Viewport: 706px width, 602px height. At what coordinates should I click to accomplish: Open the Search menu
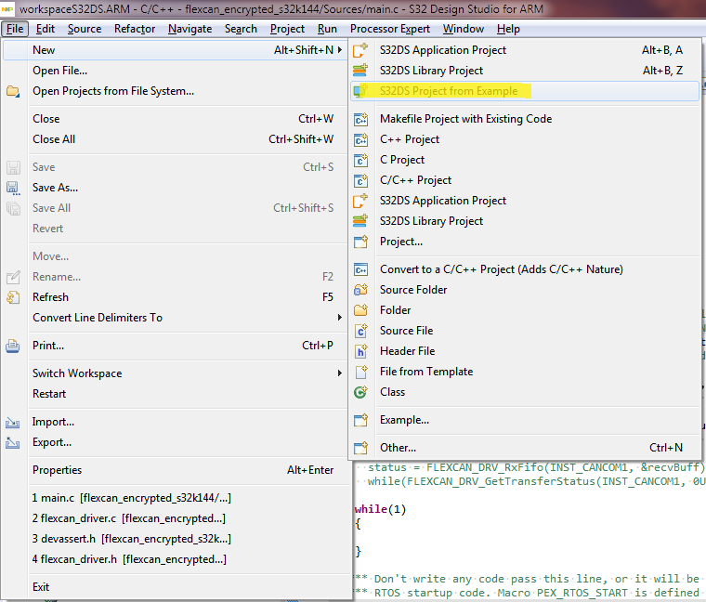241,29
